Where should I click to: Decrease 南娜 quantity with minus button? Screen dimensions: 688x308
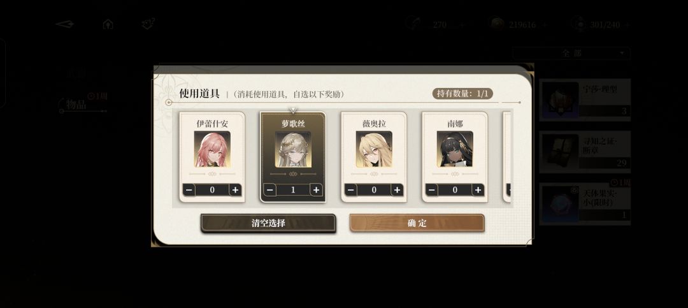(x=431, y=190)
